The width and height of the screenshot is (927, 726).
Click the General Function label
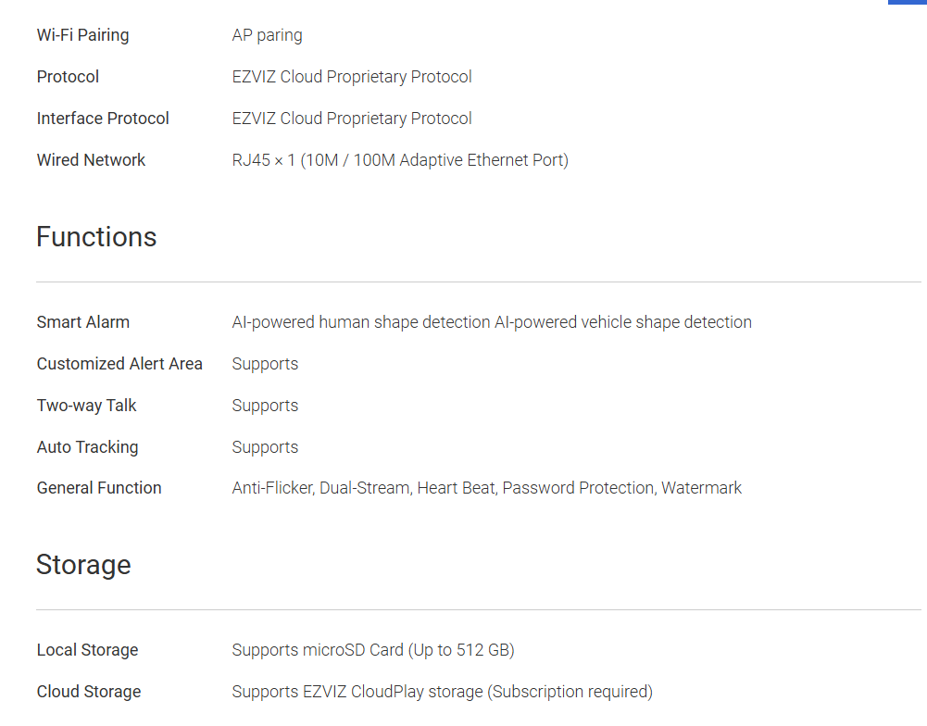point(99,488)
